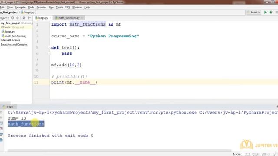Collapse the def test() code fold

49,48
